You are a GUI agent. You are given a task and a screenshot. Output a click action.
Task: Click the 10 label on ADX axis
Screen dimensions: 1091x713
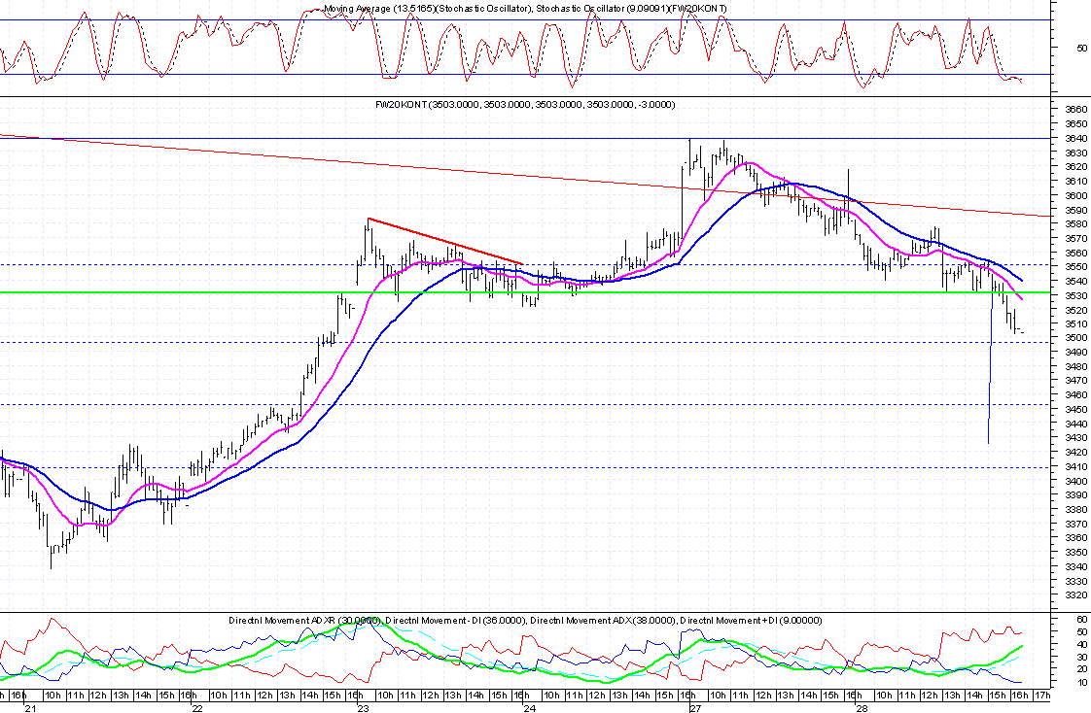point(1082,683)
